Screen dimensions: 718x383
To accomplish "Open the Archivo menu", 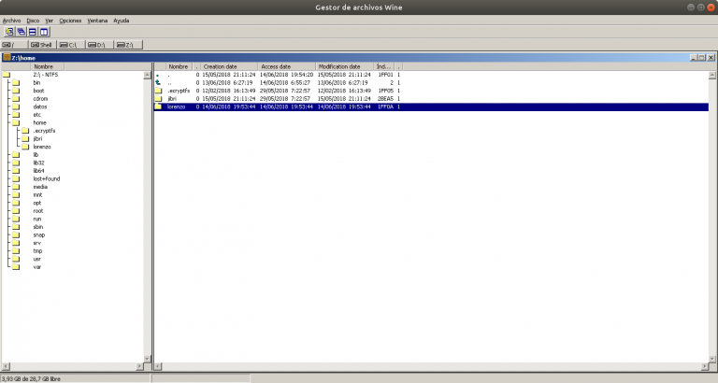I will click(11, 19).
